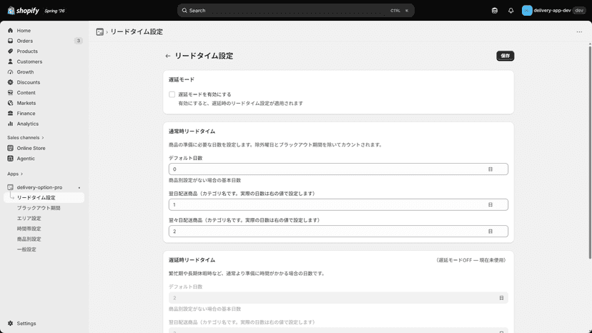The width and height of the screenshot is (592, 333).
Task: Click the Online Store icon
Action: tap(10, 148)
